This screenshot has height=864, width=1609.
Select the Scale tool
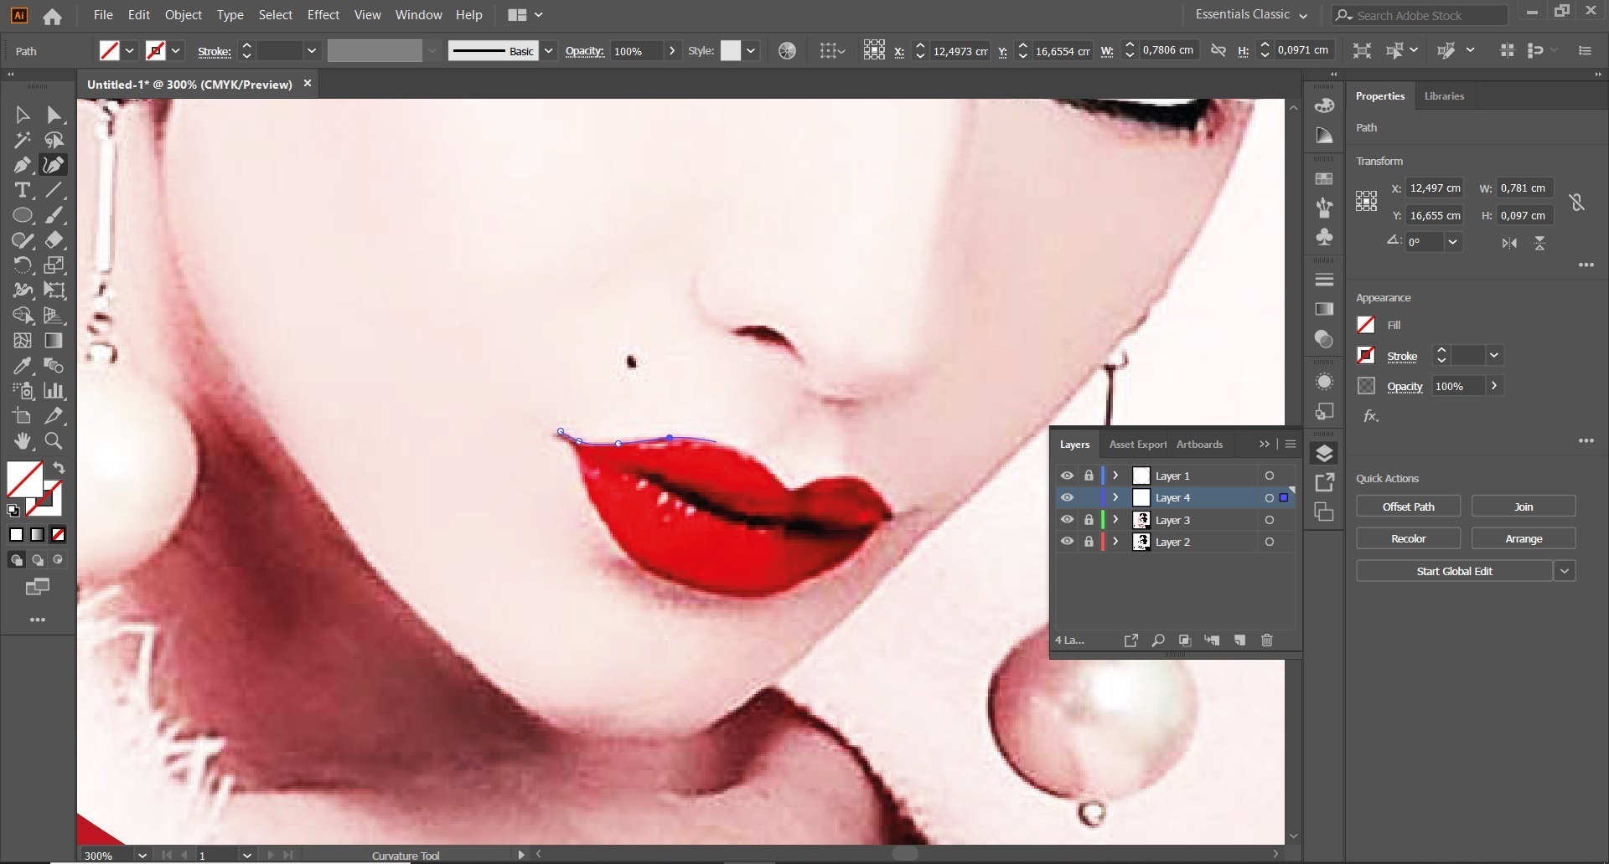click(54, 265)
